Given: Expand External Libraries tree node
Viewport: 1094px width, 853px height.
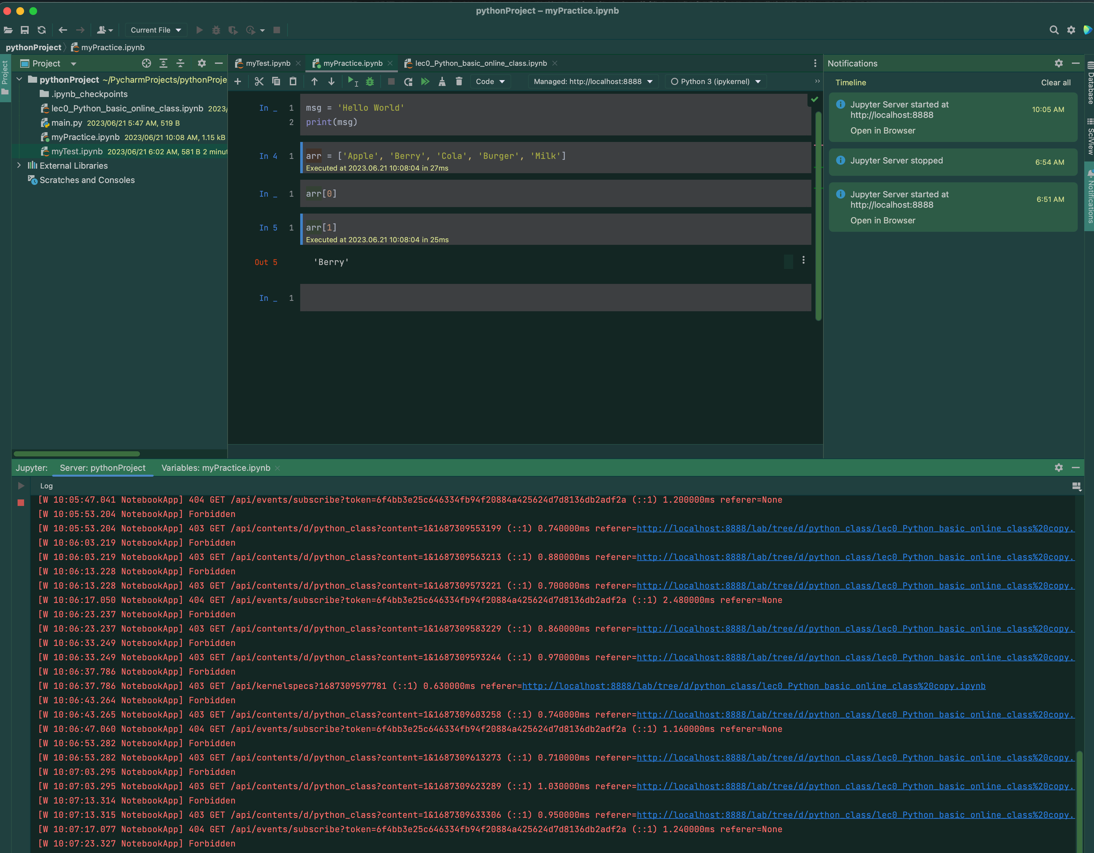Looking at the screenshot, I should pyautogui.click(x=19, y=165).
